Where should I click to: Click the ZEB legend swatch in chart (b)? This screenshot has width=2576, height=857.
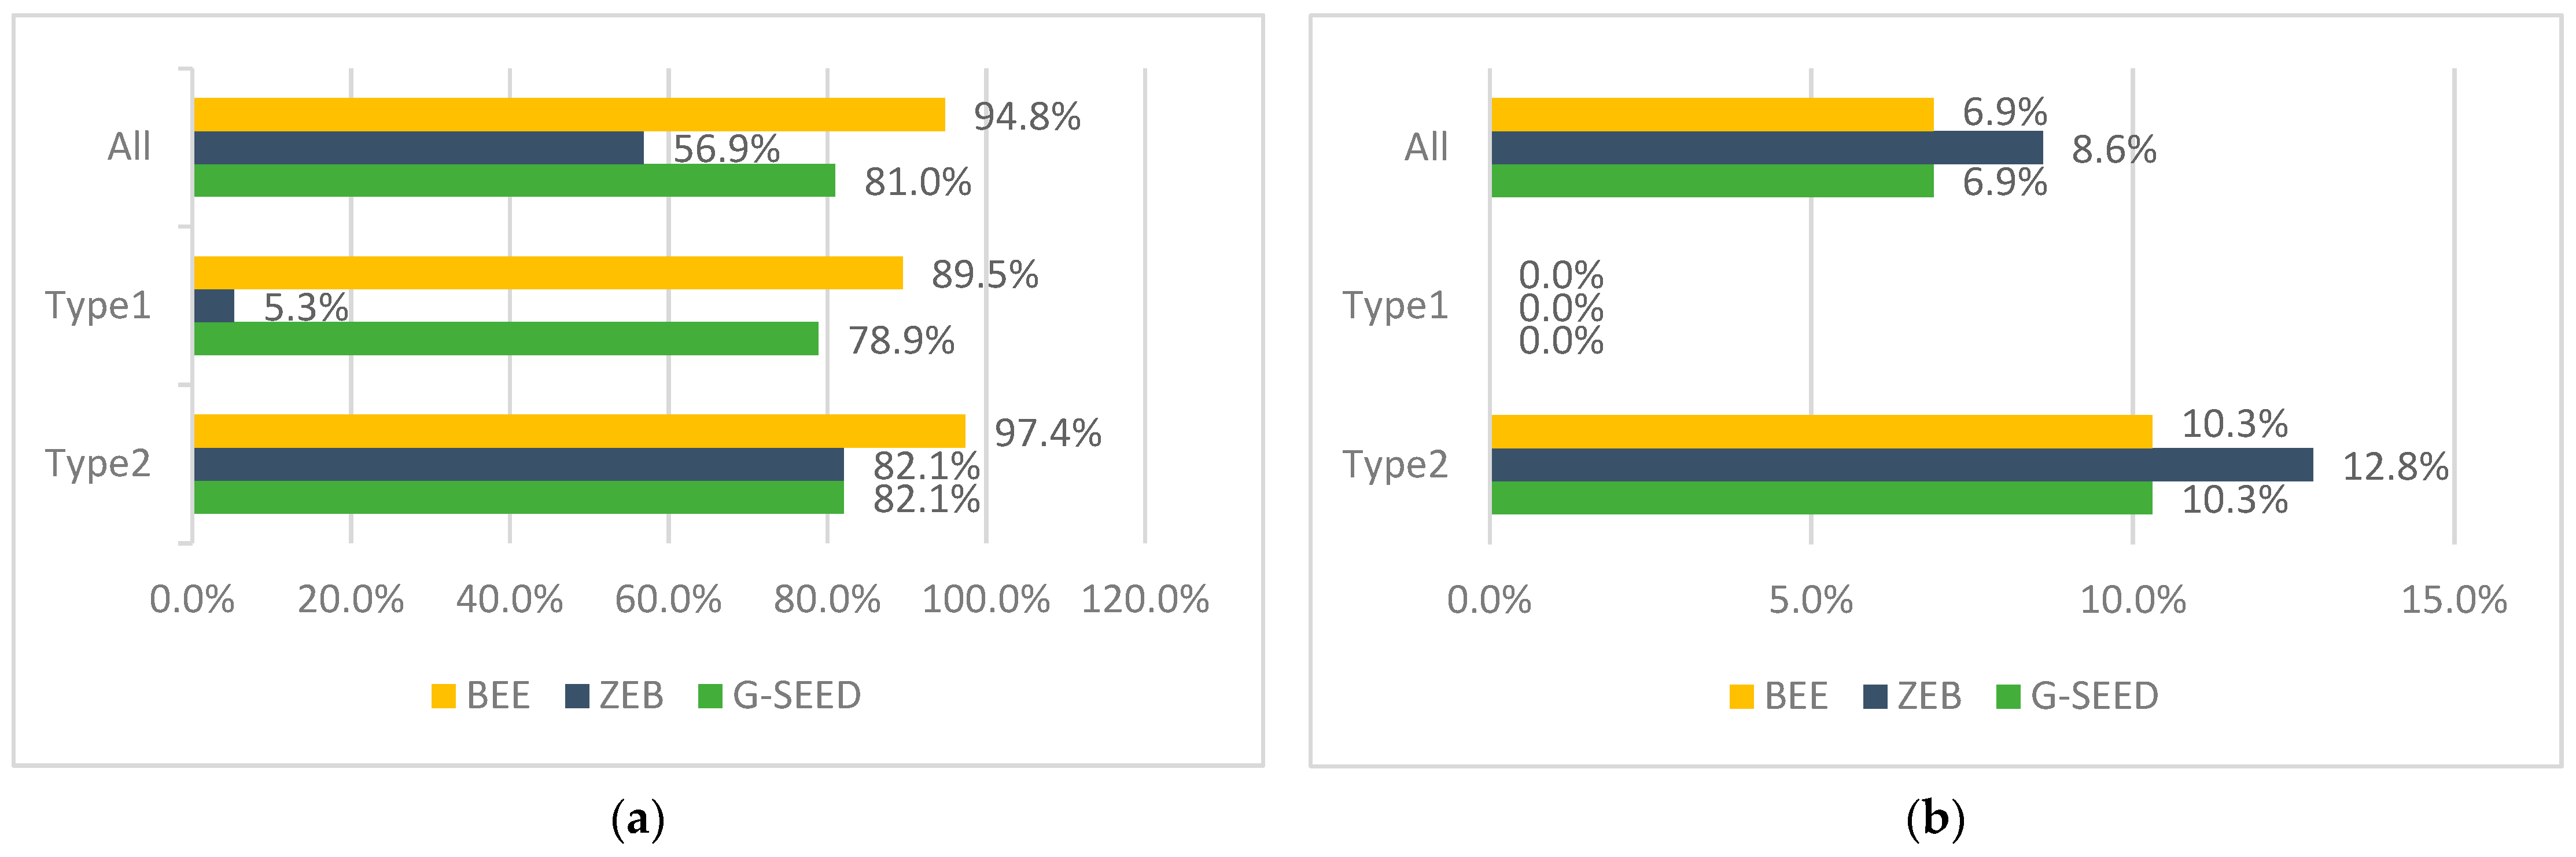tap(1875, 696)
